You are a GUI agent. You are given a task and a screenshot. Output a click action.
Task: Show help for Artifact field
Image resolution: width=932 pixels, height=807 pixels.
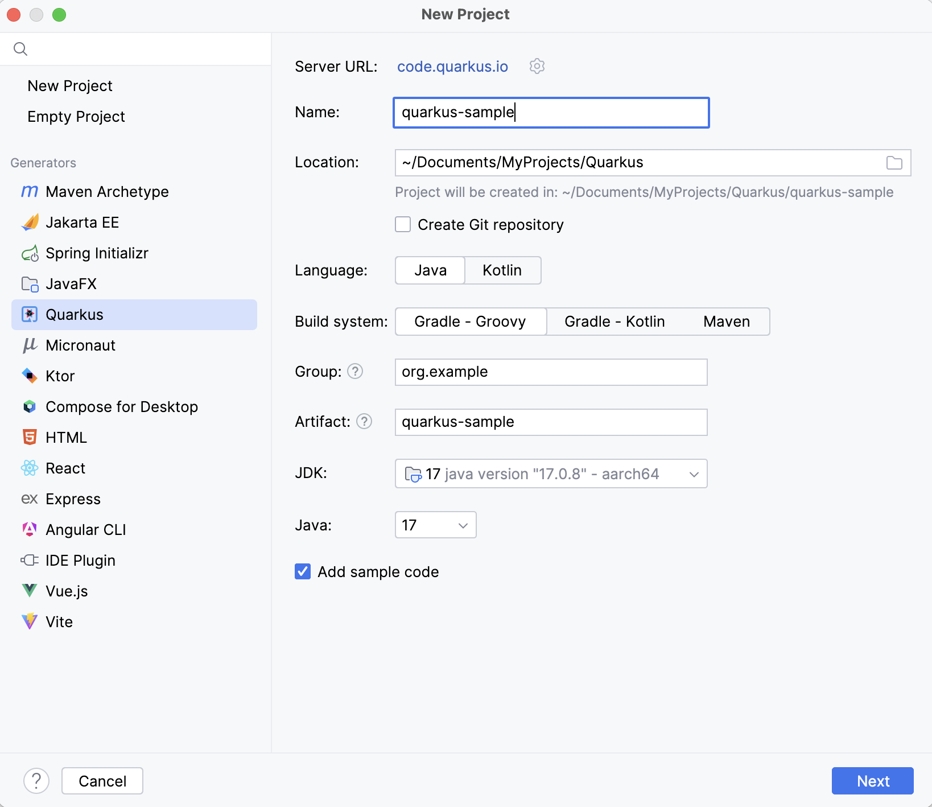(x=364, y=422)
